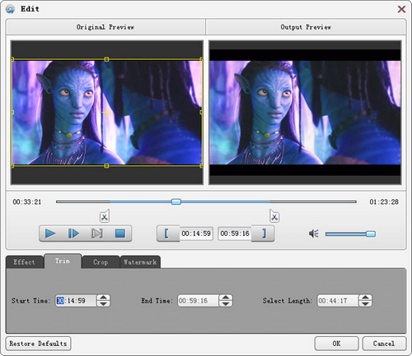This screenshot has height=356, width=412.
Task: Select the Trim tab
Action: point(63,261)
